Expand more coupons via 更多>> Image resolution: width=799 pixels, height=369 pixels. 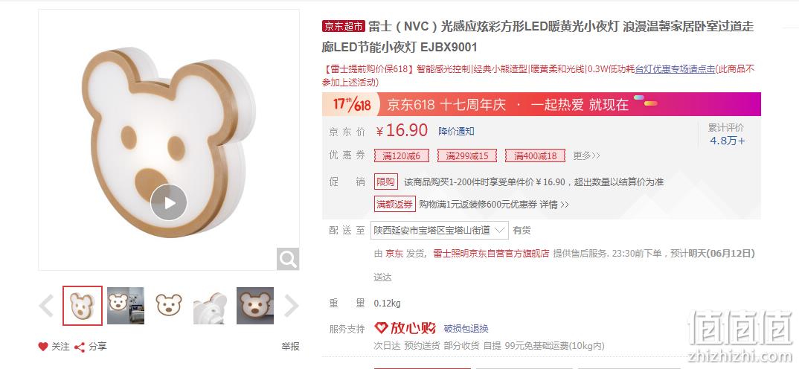pos(586,155)
